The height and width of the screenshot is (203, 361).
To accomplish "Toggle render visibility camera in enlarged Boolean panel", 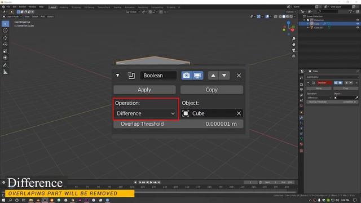I will click(x=187, y=76).
